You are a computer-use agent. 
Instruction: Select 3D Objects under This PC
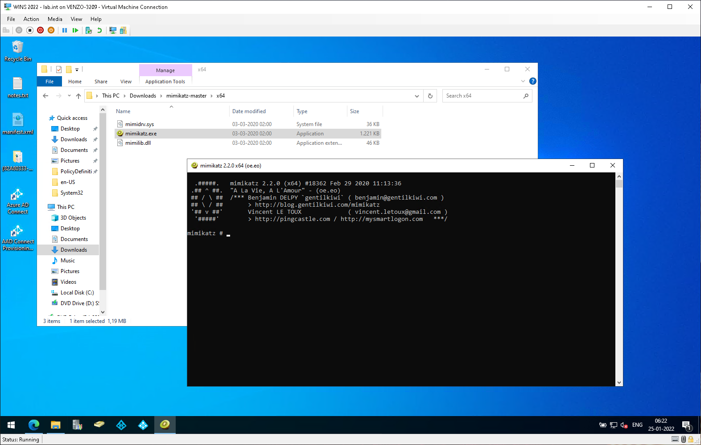[73, 218]
